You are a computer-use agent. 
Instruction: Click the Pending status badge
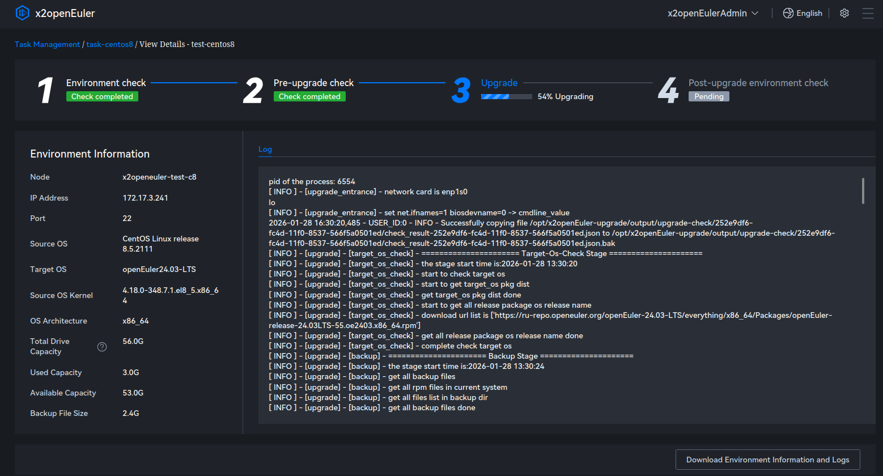coord(708,97)
